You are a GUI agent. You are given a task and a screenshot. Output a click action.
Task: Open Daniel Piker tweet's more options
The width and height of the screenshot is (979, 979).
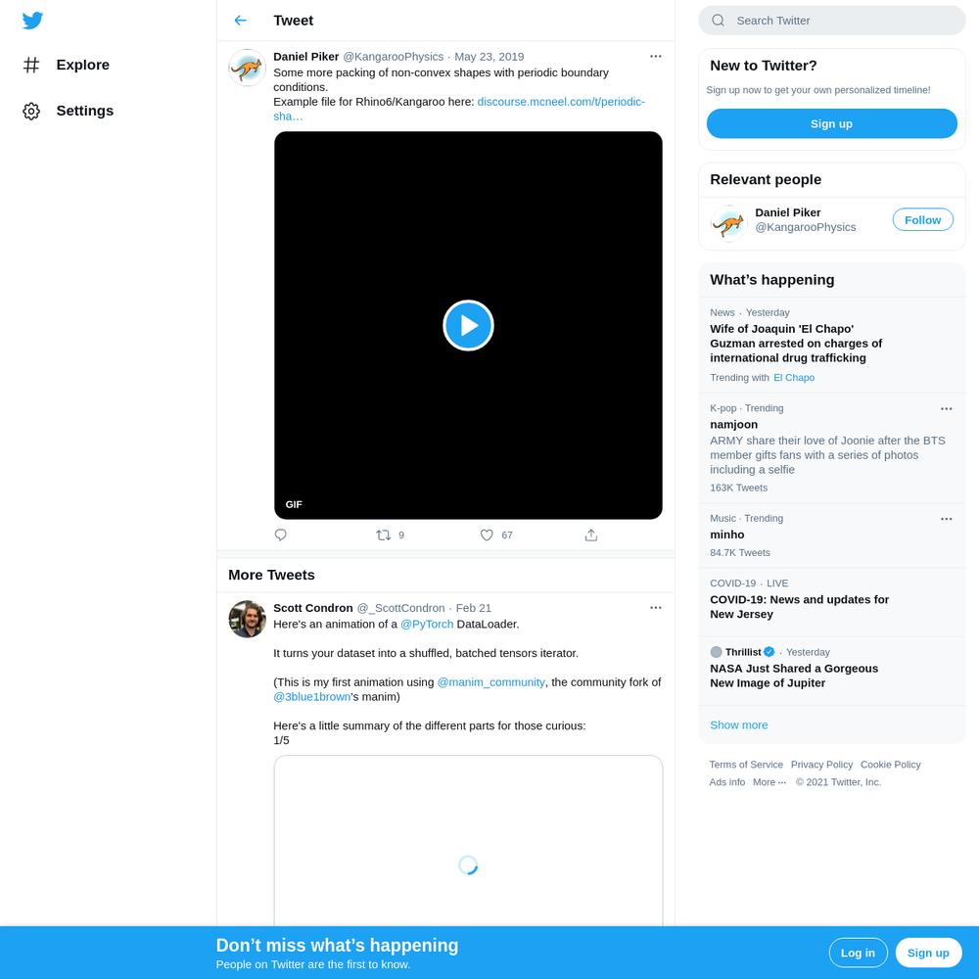pyautogui.click(x=656, y=56)
